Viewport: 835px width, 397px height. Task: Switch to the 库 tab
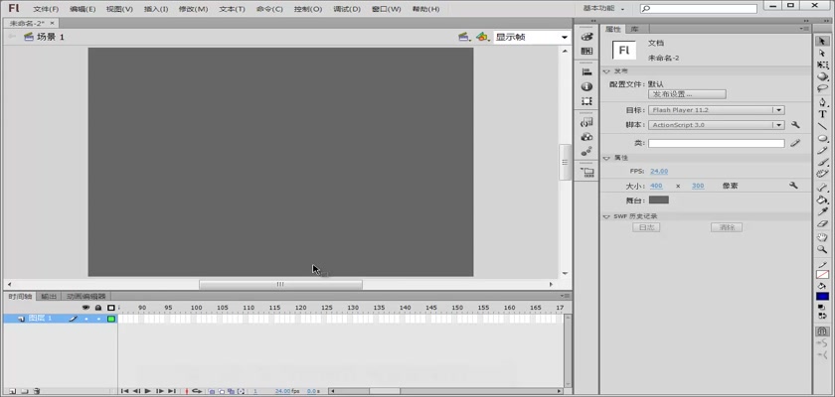point(634,29)
